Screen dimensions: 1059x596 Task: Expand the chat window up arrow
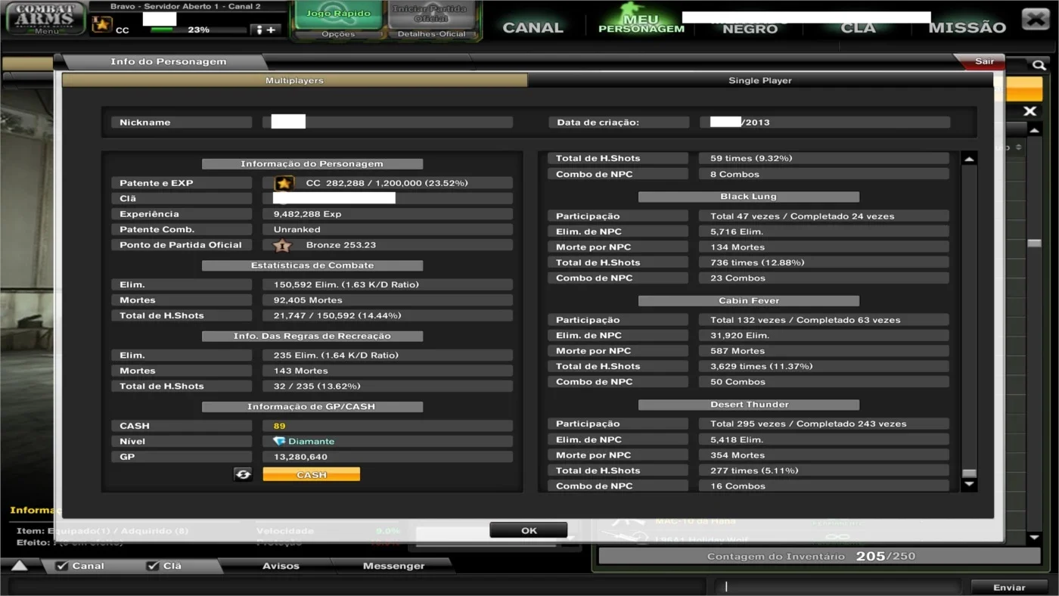click(20, 566)
